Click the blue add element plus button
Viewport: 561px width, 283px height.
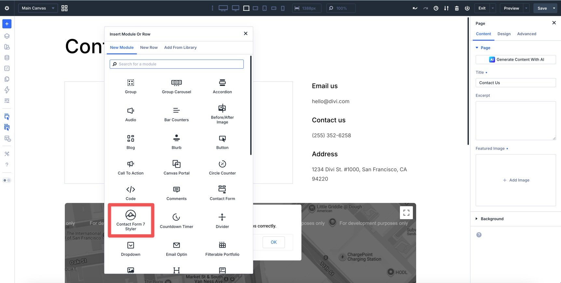point(7,24)
